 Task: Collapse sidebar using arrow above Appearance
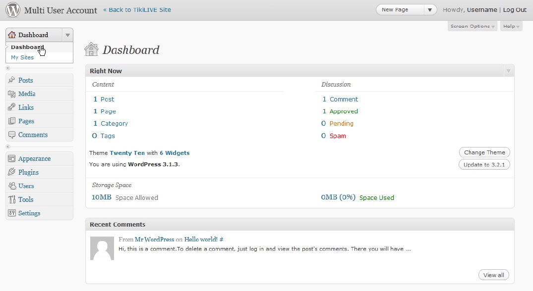[x=8, y=146]
